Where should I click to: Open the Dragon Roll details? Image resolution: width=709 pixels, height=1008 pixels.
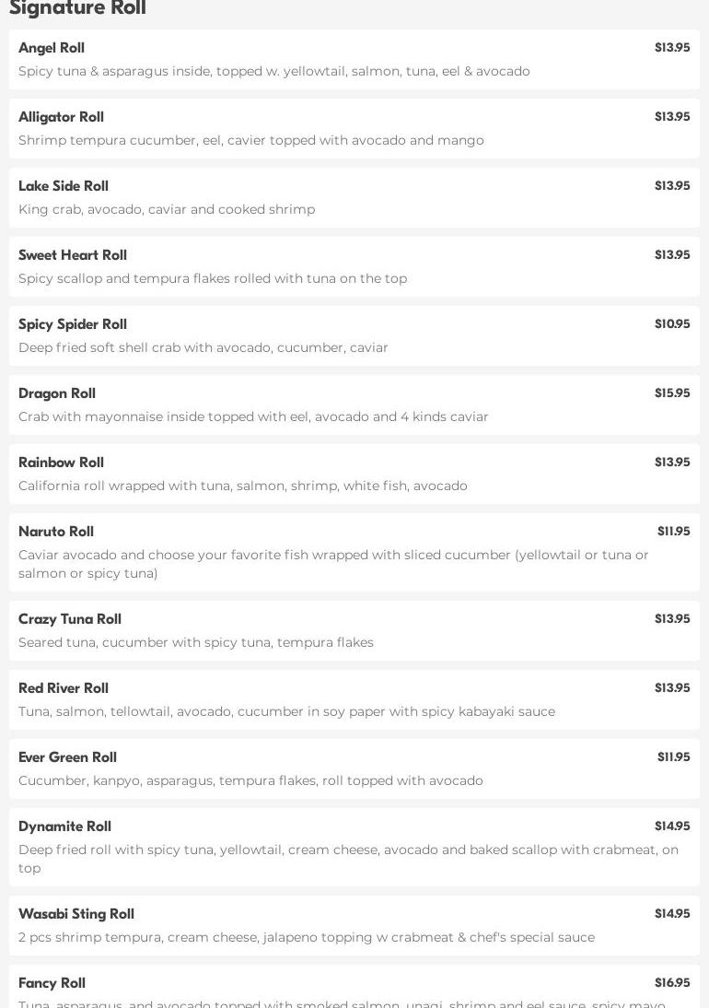pyautogui.click(x=354, y=404)
